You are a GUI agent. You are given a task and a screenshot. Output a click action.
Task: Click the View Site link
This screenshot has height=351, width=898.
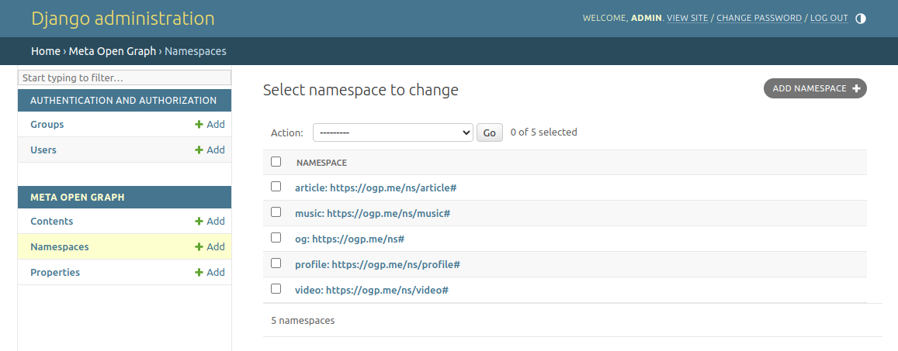pos(687,19)
